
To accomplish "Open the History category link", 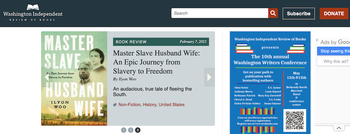I will click(x=149, y=105).
